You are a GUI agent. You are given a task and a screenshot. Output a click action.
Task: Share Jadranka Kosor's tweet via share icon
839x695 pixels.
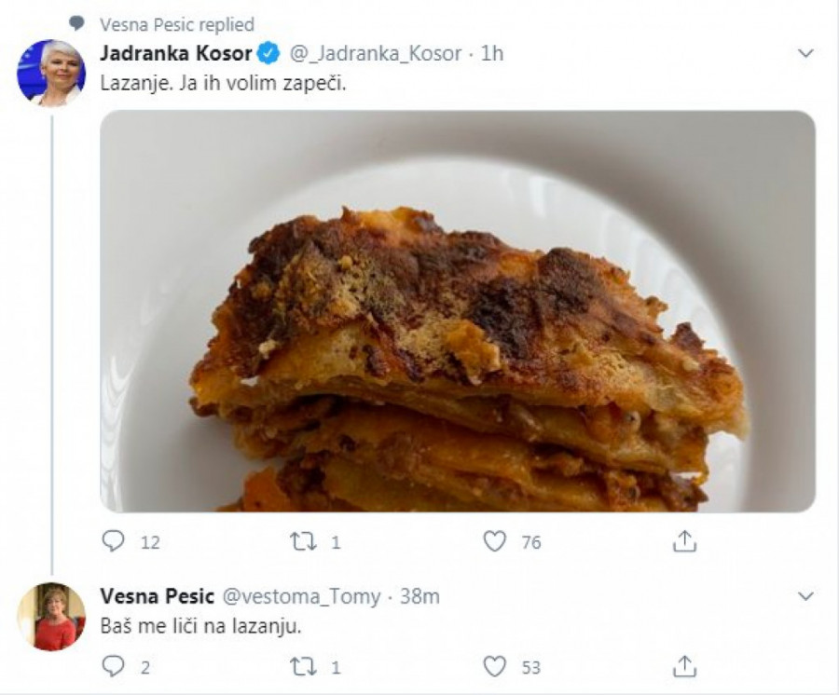coord(684,541)
